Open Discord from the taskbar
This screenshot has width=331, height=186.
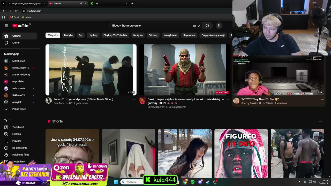[x=200, y=182]
